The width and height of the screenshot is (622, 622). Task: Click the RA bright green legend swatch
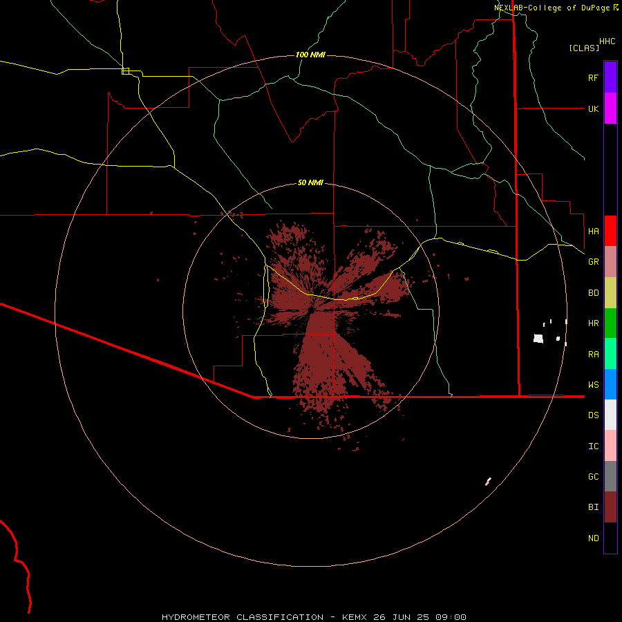610,354
